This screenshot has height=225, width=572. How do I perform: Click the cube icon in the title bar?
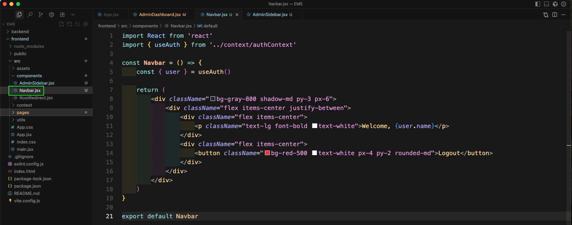tap(555, 4)
